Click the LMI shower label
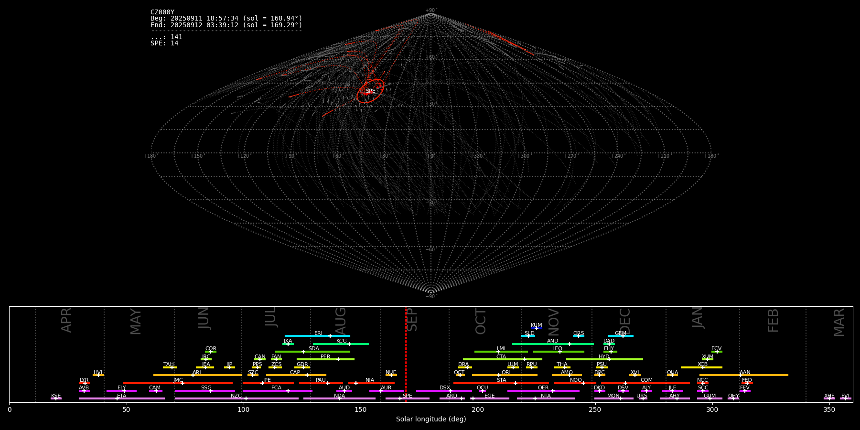This screenshot has height=430, width=860. (501, 348)
